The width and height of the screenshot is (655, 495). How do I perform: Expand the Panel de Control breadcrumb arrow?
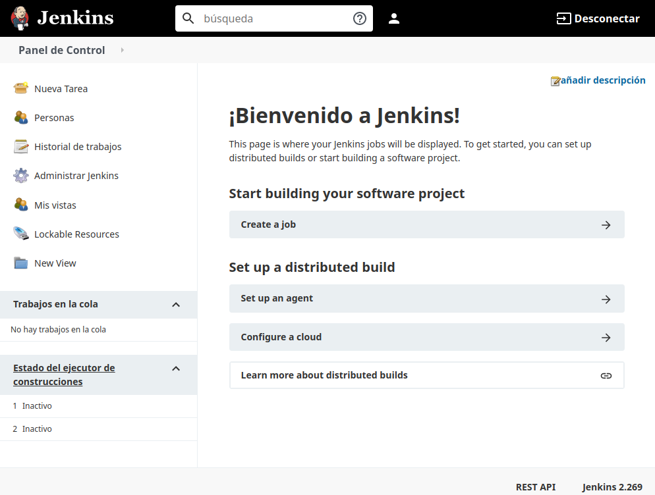[x=123, y=50]
